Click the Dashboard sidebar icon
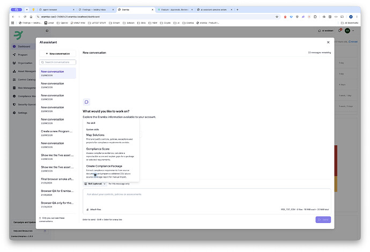 14,47
